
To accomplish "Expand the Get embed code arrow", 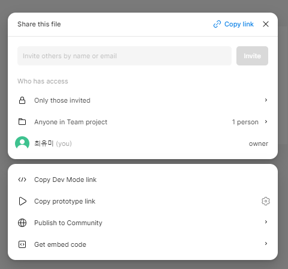I will (x=266, y=243).
